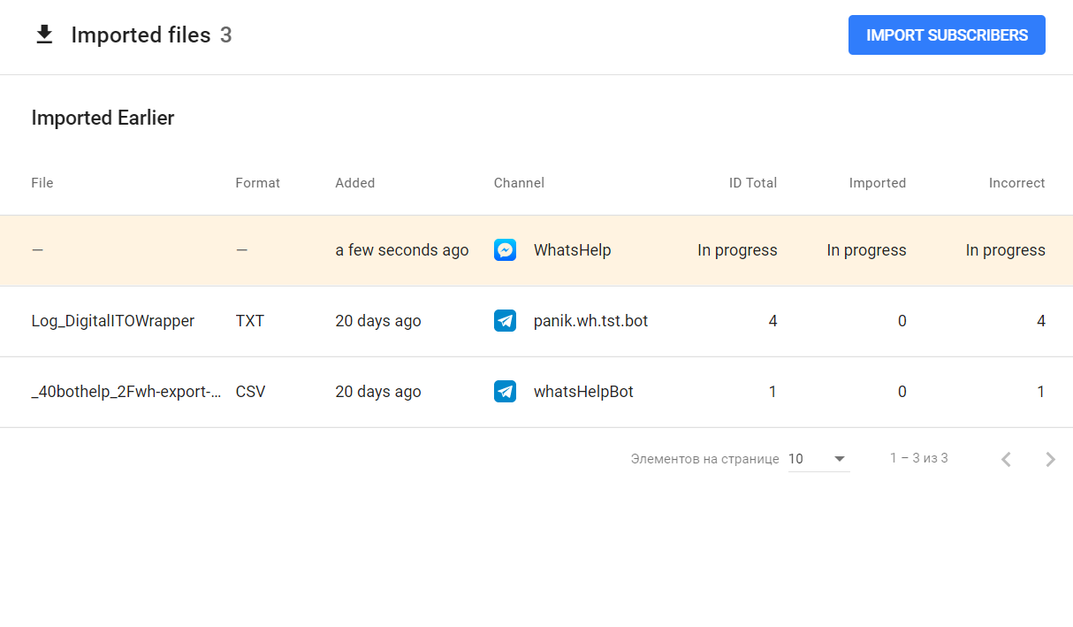Image resolution: width=1073 pixels, height=627 pixels.
Task: Click Imported 'In progress' status in WhatsHelp row
Action: pos(867,250)
